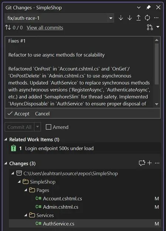
Task: Enable the Amend checkbox
Action: coord(49,127)
